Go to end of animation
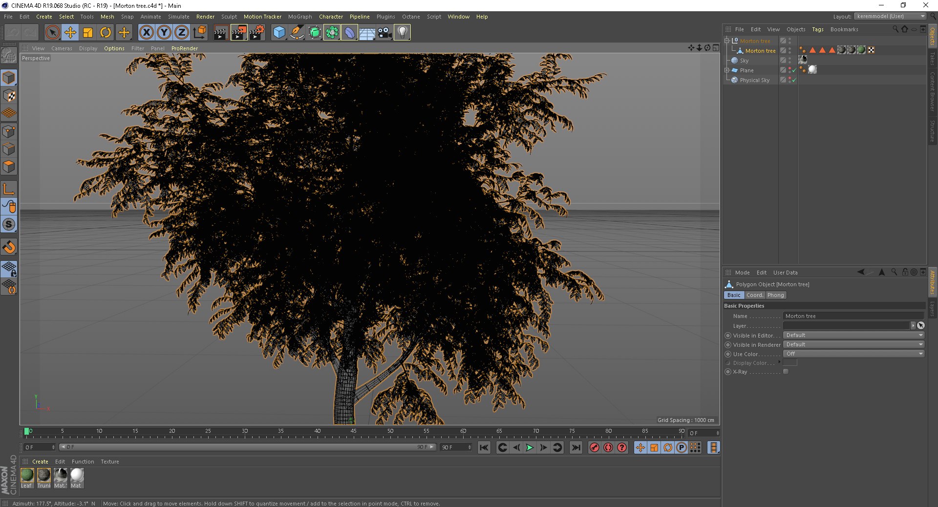The width and height of the screenshot is (938, 507). [x=576, y=447]
